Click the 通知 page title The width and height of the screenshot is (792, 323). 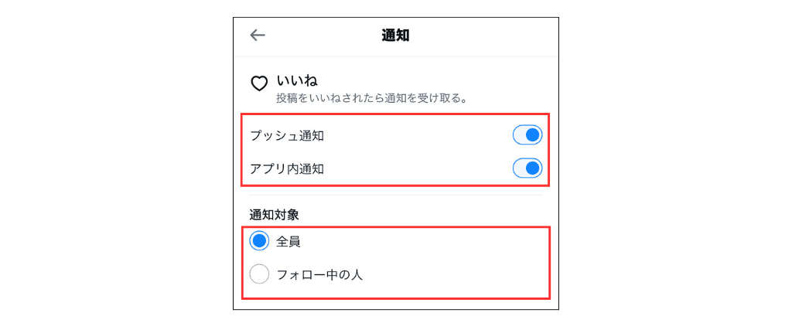tap(395, 35)
